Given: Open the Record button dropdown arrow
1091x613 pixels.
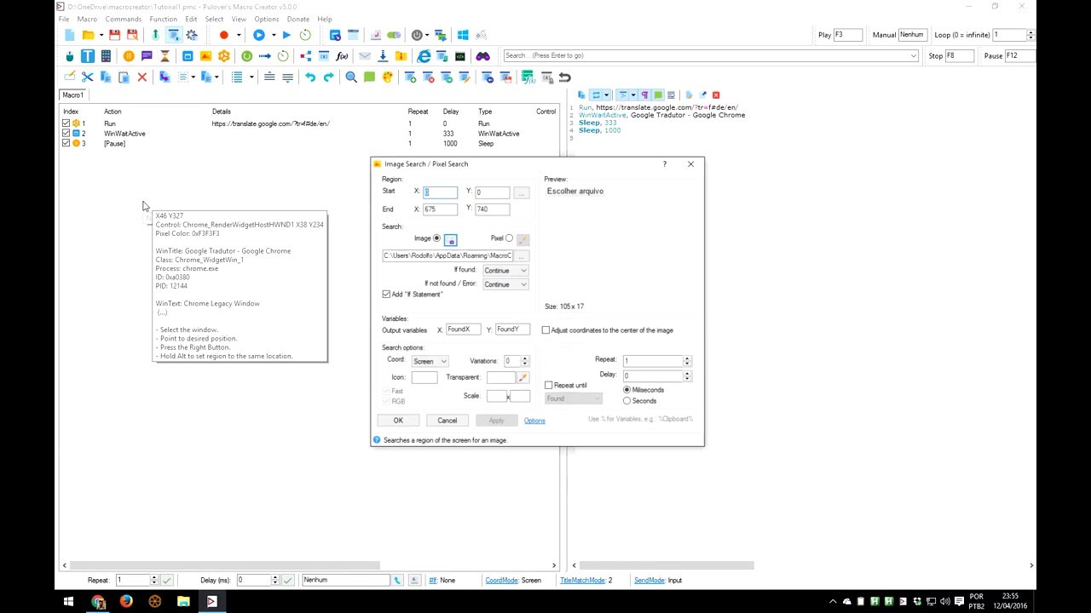Looking at the screenshot, I should tap(238, 35).
